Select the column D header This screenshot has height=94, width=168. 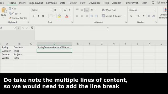(54, 44)
